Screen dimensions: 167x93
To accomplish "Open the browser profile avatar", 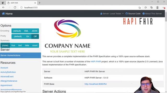I will tap(157, 7).
